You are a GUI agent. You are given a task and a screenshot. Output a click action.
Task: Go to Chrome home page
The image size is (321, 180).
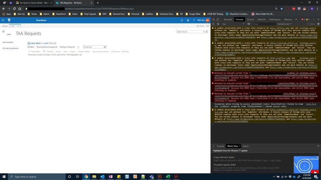click(20, 9)
